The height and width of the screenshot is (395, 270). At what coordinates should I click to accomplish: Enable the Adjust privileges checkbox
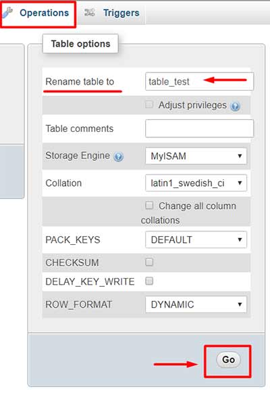(149, 104)
